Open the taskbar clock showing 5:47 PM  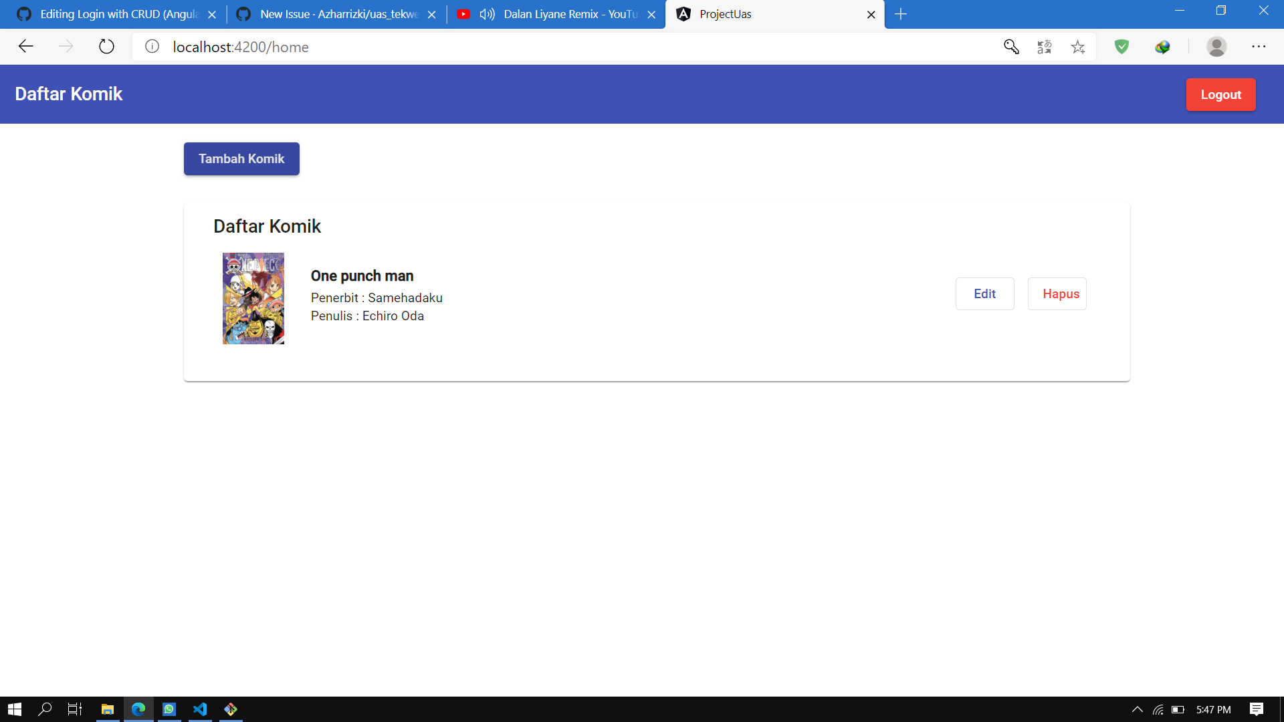point(1213,709)
